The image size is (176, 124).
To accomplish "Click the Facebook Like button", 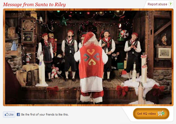I will [x=9, y=115].
